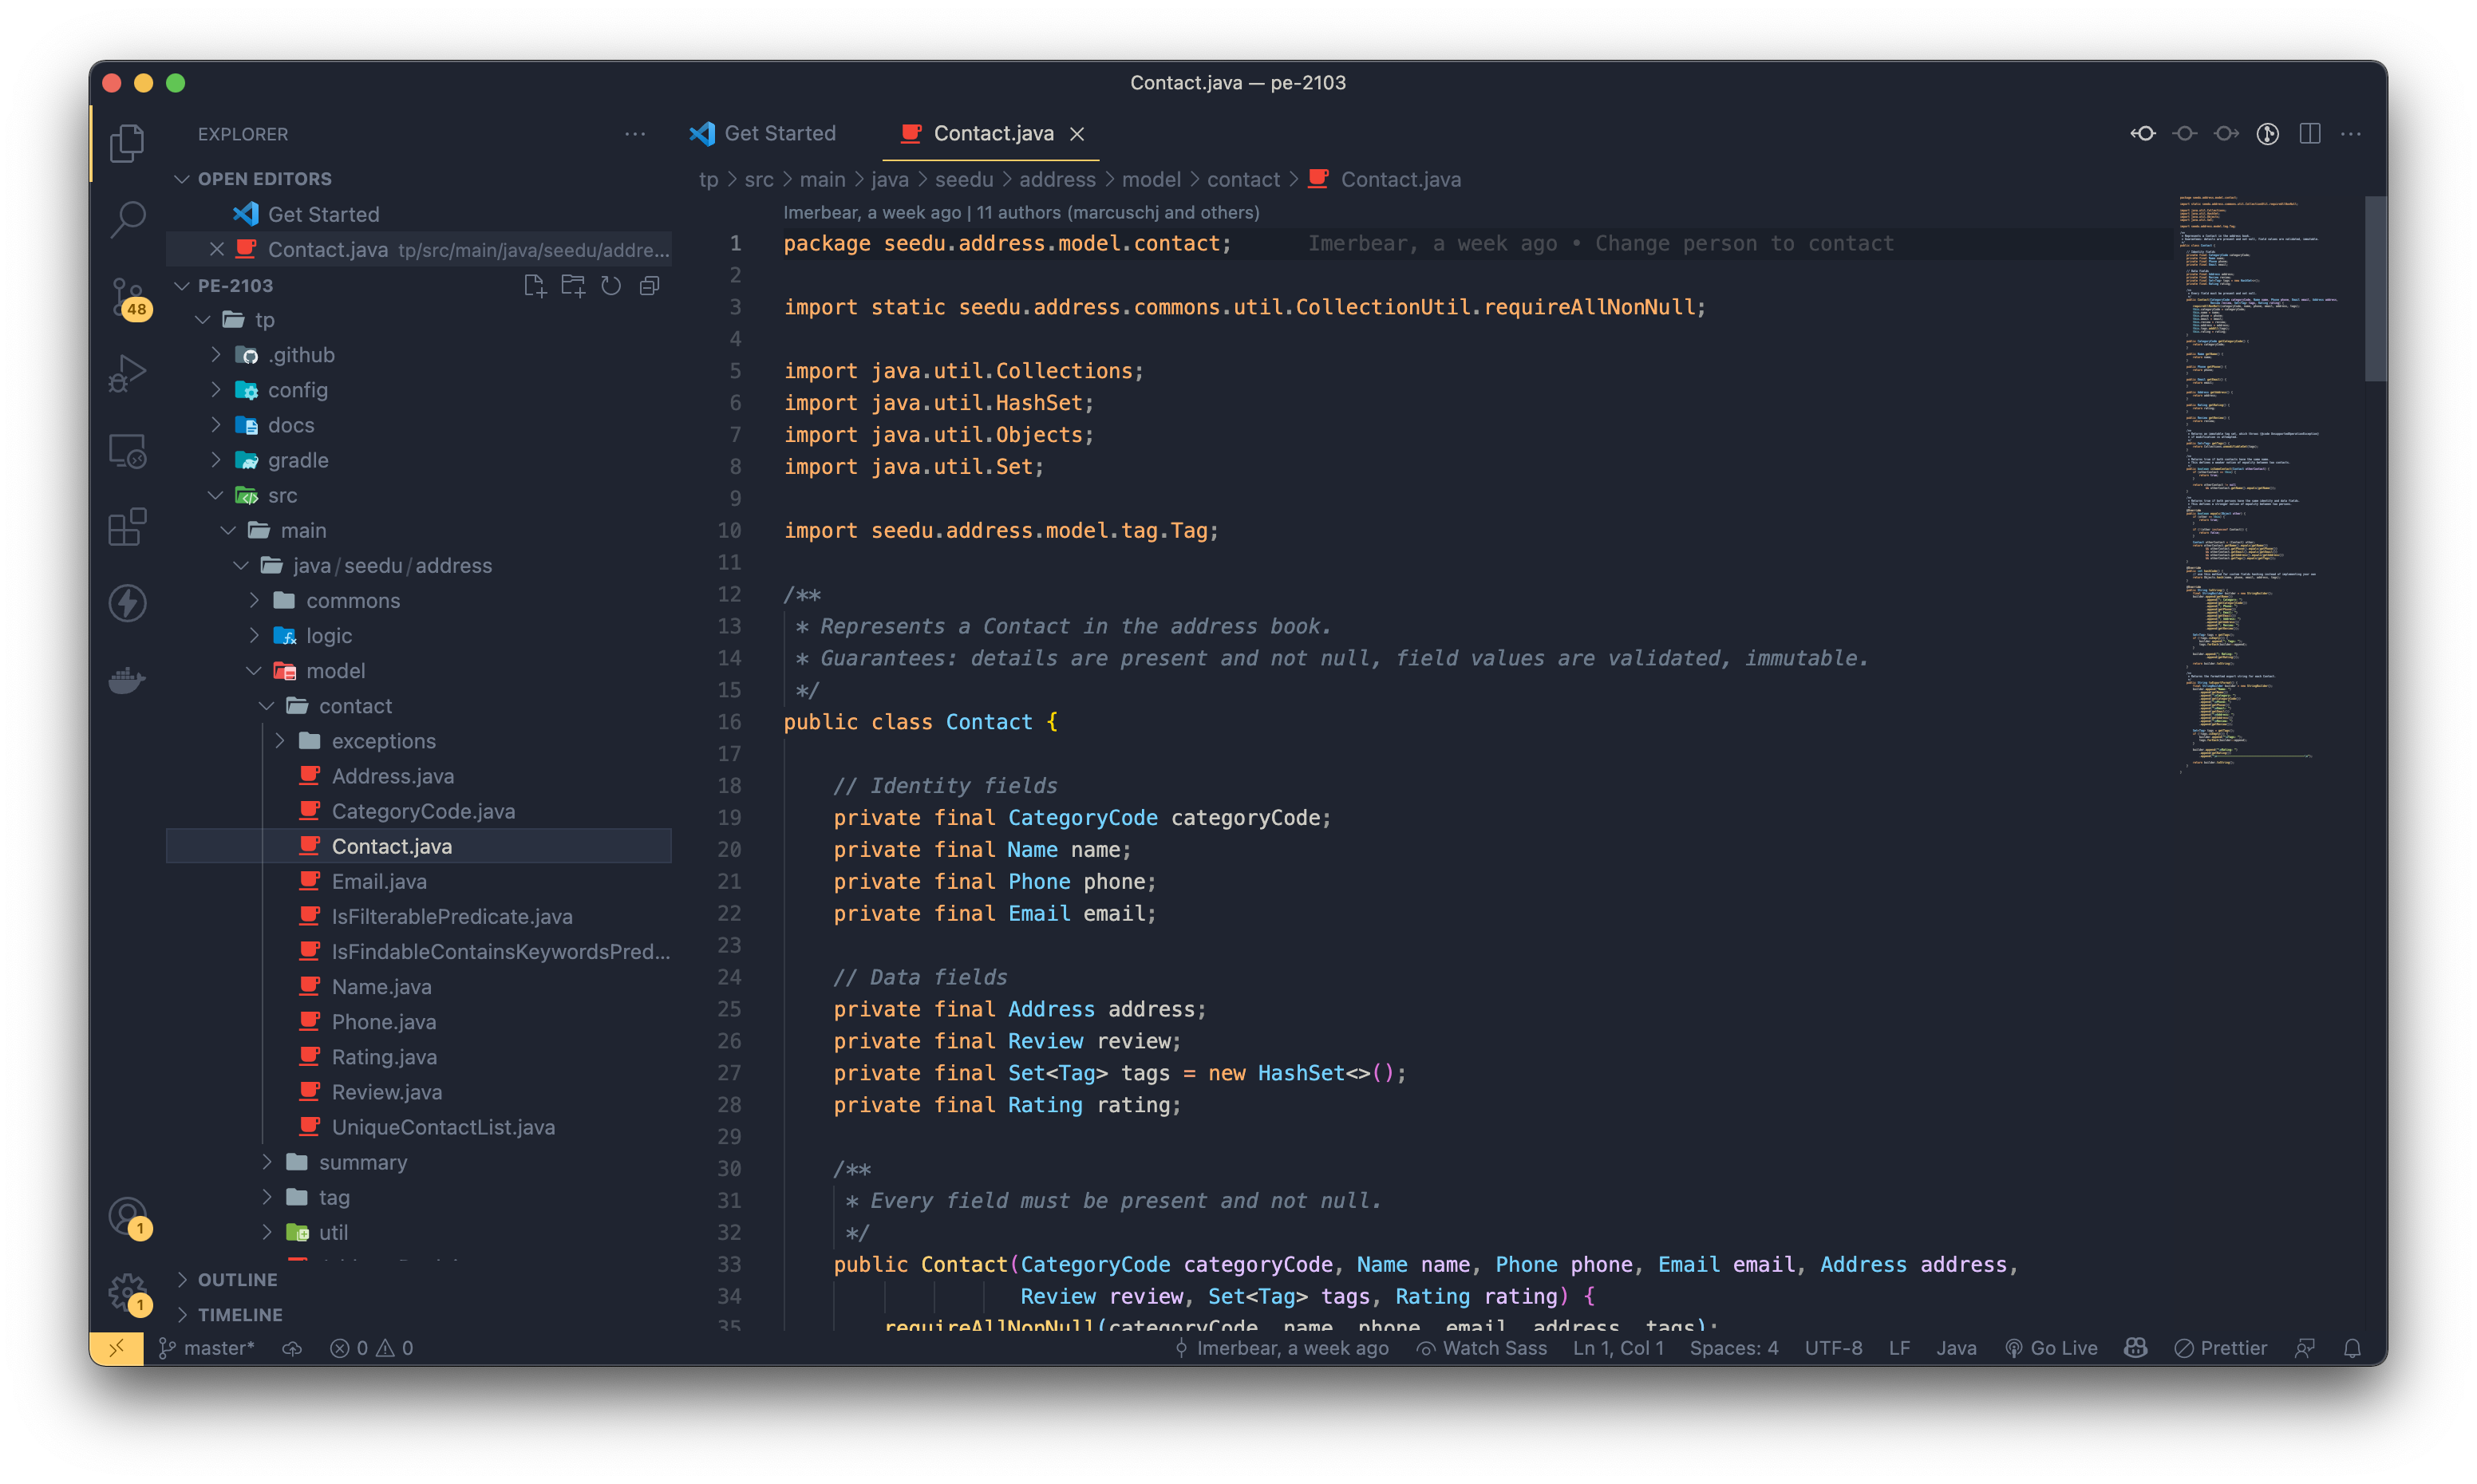Open Rating.java in the file tree
This screenshot has width=2477, height=1484.
pos(384,1057)
